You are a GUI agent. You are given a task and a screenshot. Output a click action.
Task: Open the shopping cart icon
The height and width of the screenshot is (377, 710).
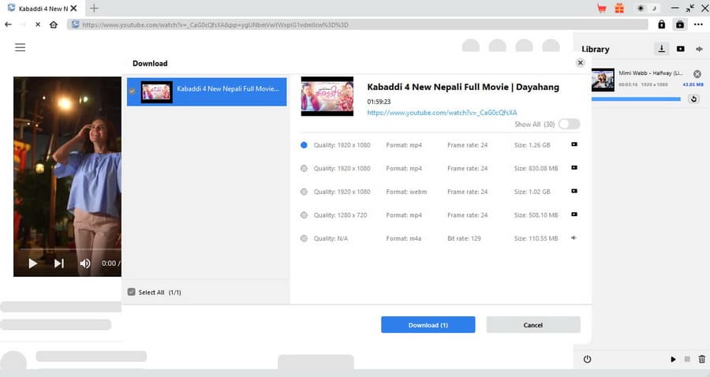point(603,9)
